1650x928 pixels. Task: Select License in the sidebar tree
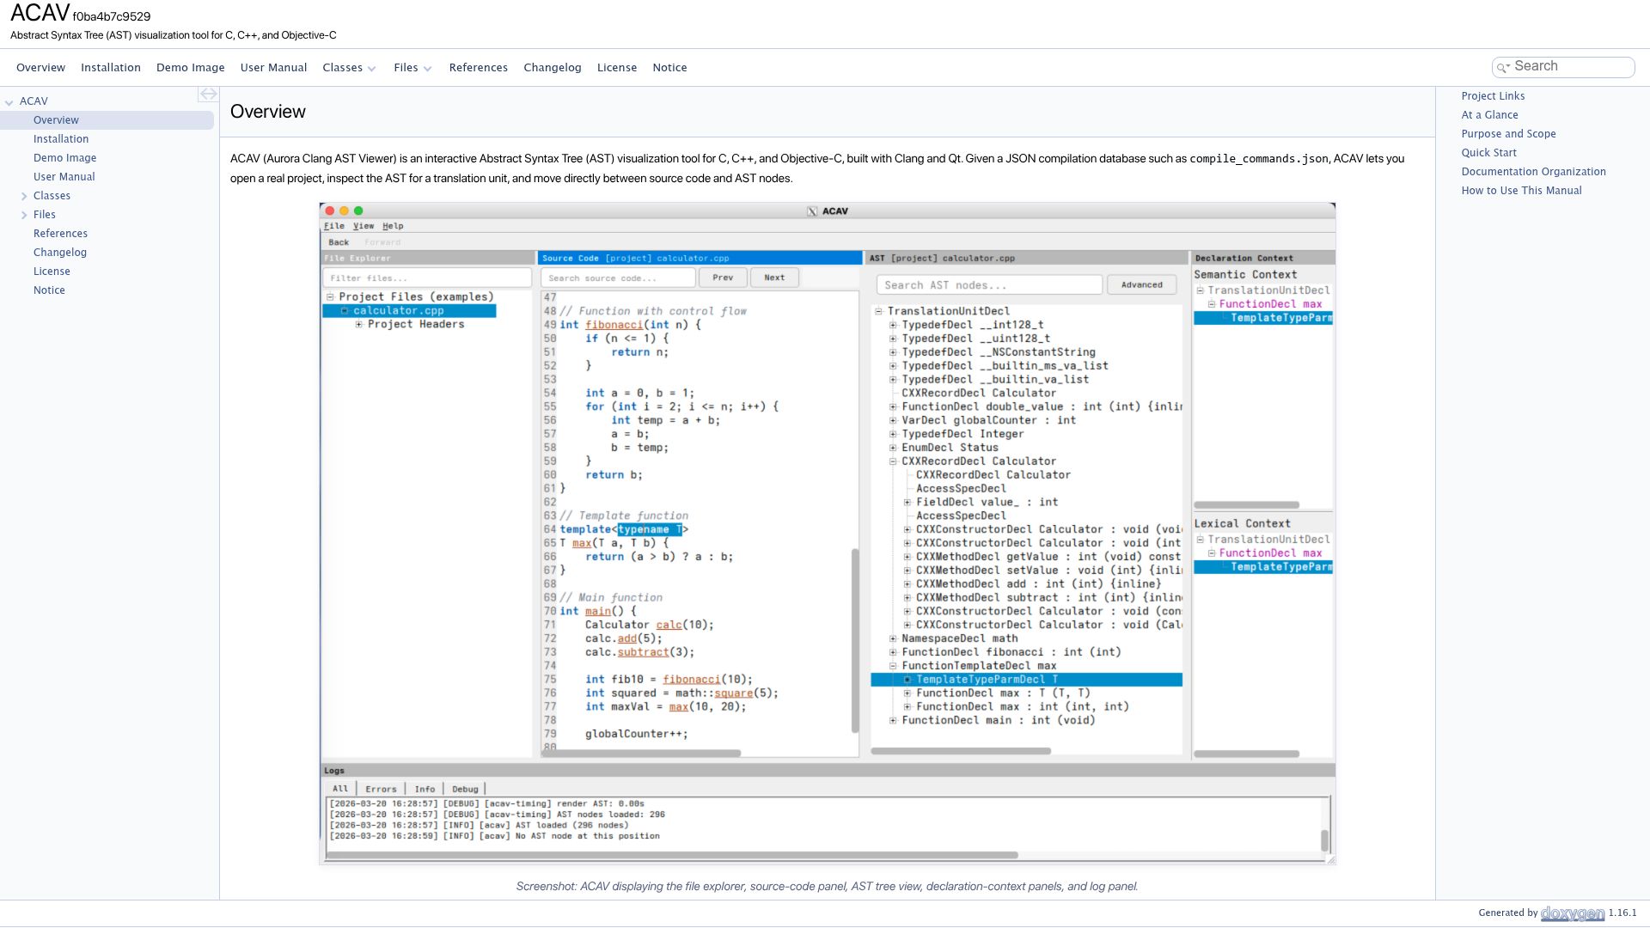tap(52, 272)
